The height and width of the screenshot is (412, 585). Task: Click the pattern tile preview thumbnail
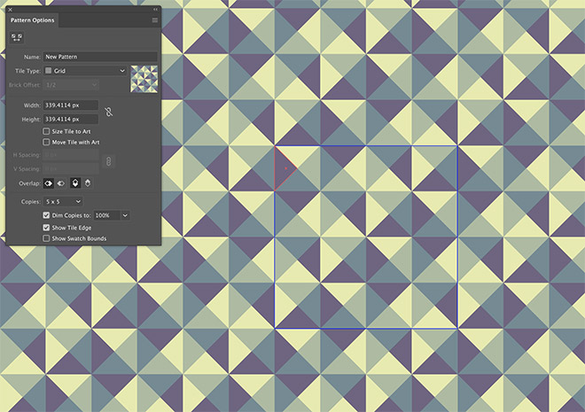(x=144, y=79)
